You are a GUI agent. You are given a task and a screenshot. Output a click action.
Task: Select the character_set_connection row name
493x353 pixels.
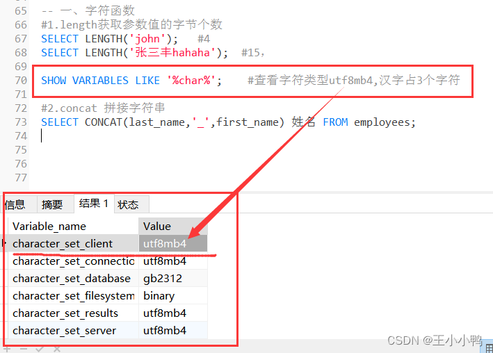pos(73,261)
